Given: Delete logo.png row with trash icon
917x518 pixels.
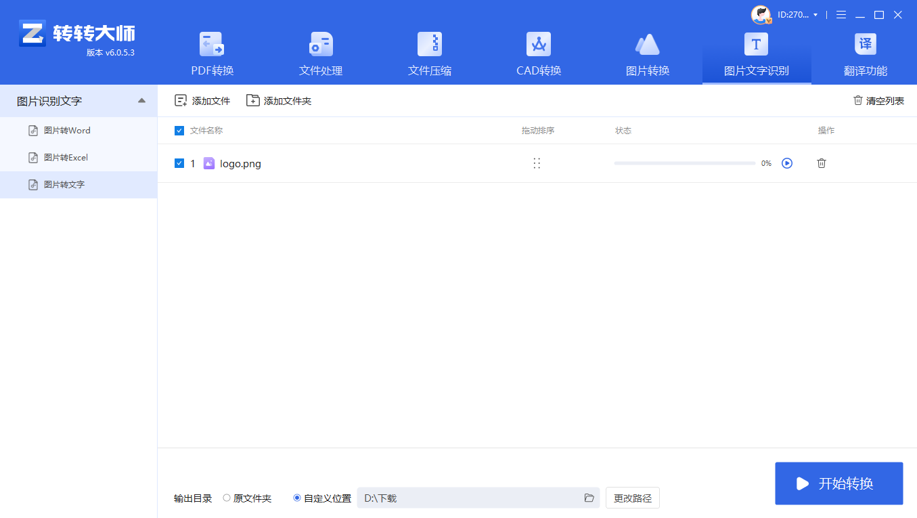Looking at the screenshot, I should 822,163.
